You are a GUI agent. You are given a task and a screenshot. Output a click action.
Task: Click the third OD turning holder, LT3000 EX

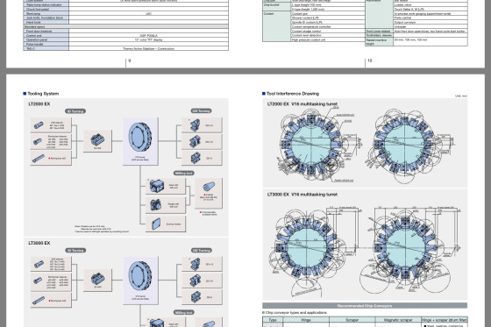196,297
